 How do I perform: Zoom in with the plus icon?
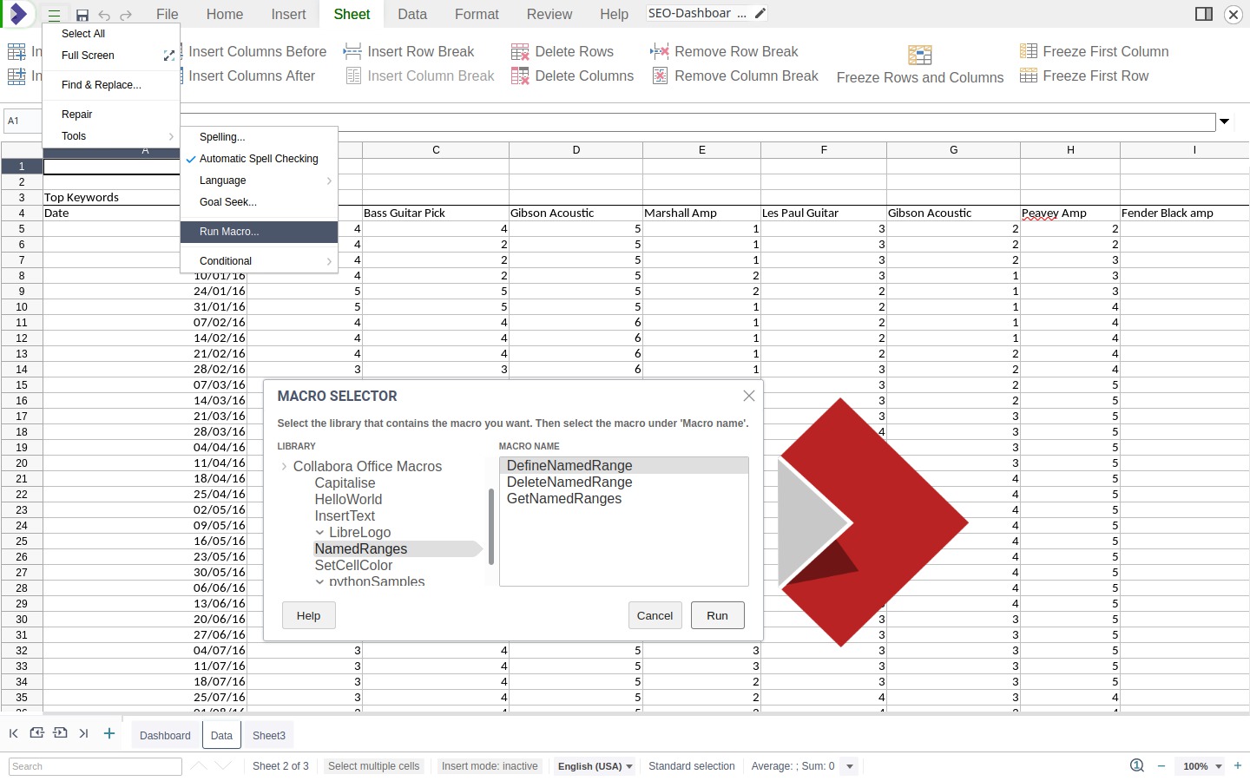pos(1238,765)
